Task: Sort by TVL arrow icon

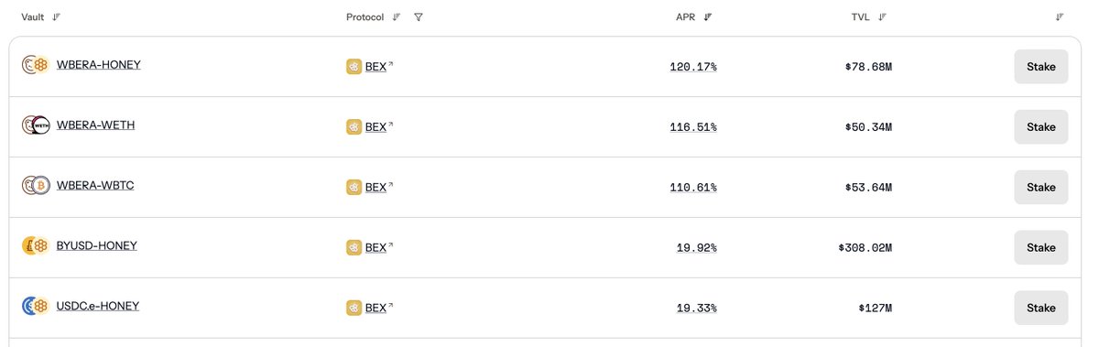Action: tap(882, 17)
